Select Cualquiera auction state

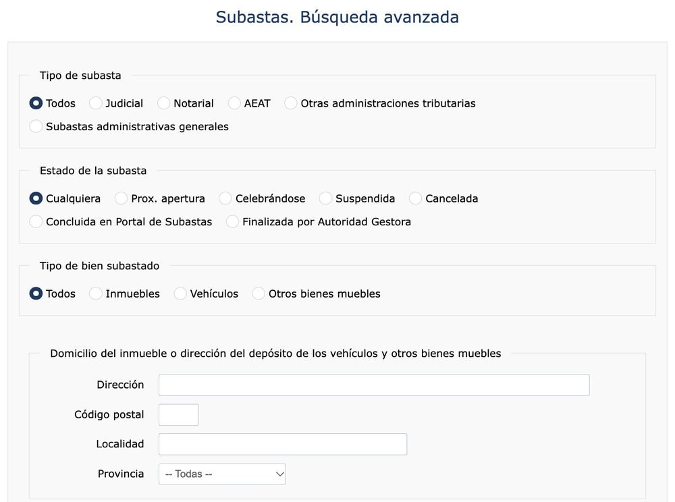click(36, 198)
